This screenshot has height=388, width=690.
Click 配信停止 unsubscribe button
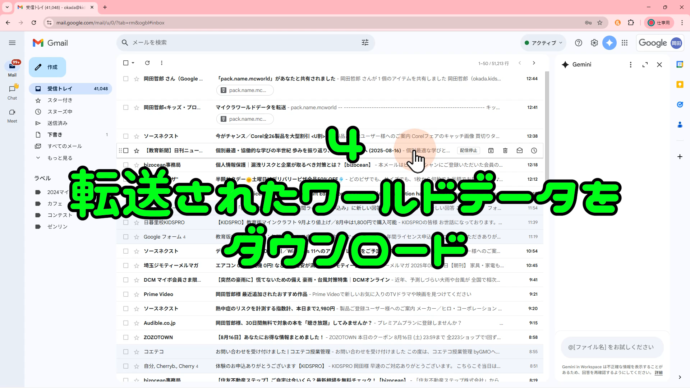(469, 151)
